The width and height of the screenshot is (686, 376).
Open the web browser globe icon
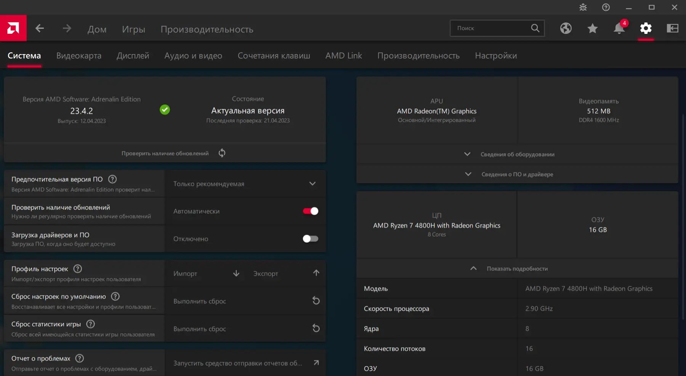[x=566, y=28]
